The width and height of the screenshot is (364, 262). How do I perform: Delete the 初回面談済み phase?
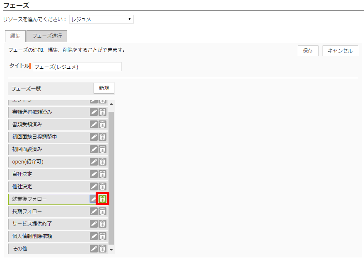pyautogui.click(x=102, y=149)
